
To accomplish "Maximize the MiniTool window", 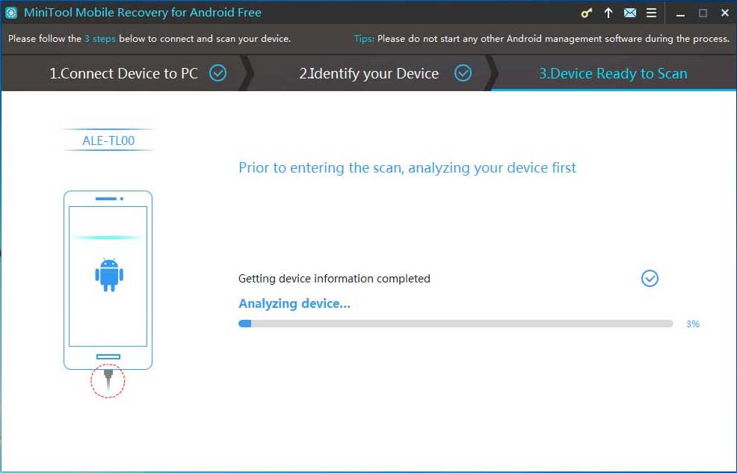I will click(703, 13).
